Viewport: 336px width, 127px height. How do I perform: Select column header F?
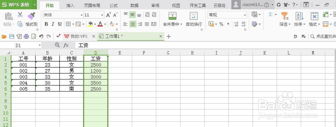144,53
